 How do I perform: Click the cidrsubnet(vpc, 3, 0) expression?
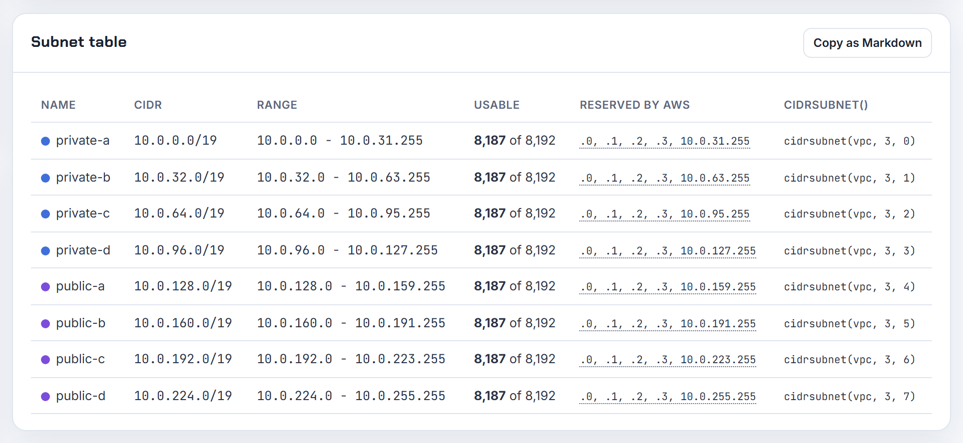pyautogui.click(x=849, y=141)
